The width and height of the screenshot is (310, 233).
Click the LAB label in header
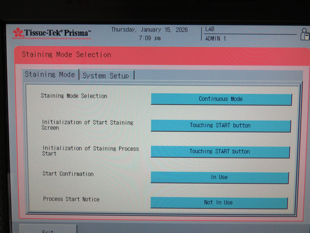pos(210,29)
